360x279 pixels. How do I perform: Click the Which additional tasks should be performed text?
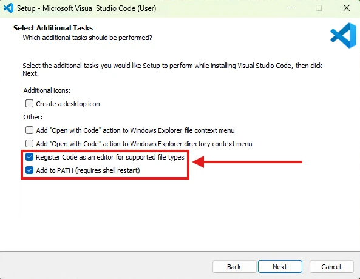pos(87,38)
